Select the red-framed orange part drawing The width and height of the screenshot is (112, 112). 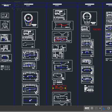point(59,88)
